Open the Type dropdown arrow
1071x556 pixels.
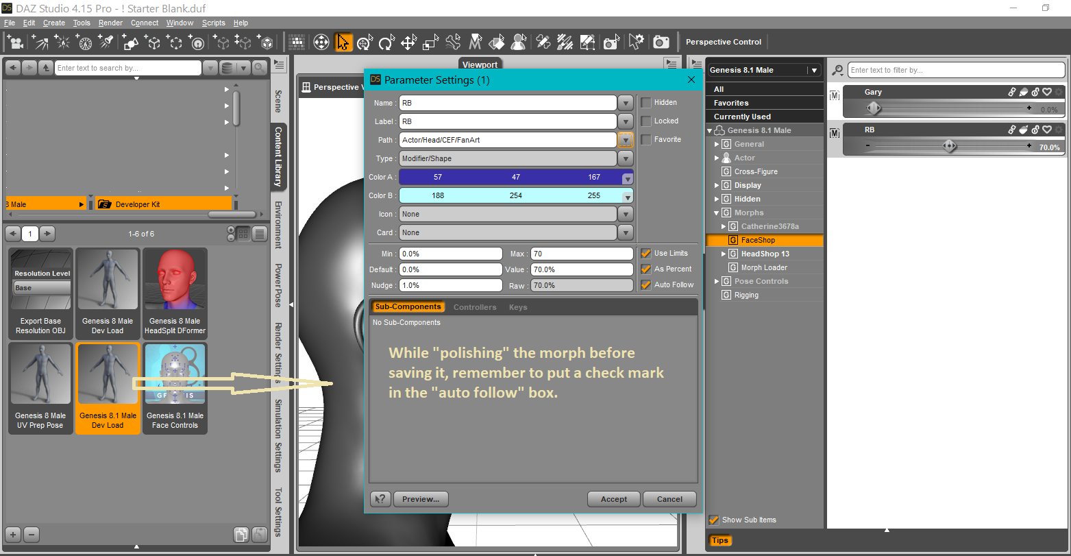[626, 158]
